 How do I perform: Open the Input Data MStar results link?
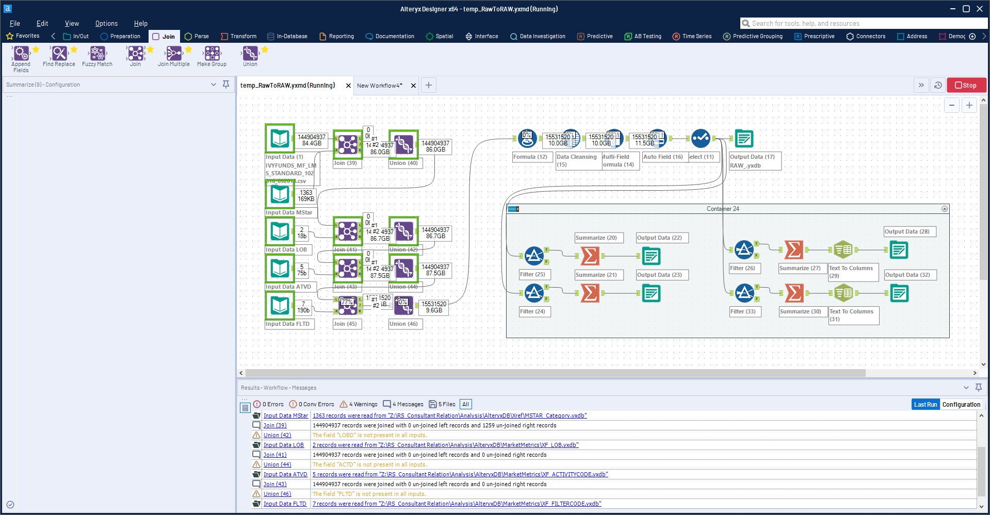[x=286, y=415]
